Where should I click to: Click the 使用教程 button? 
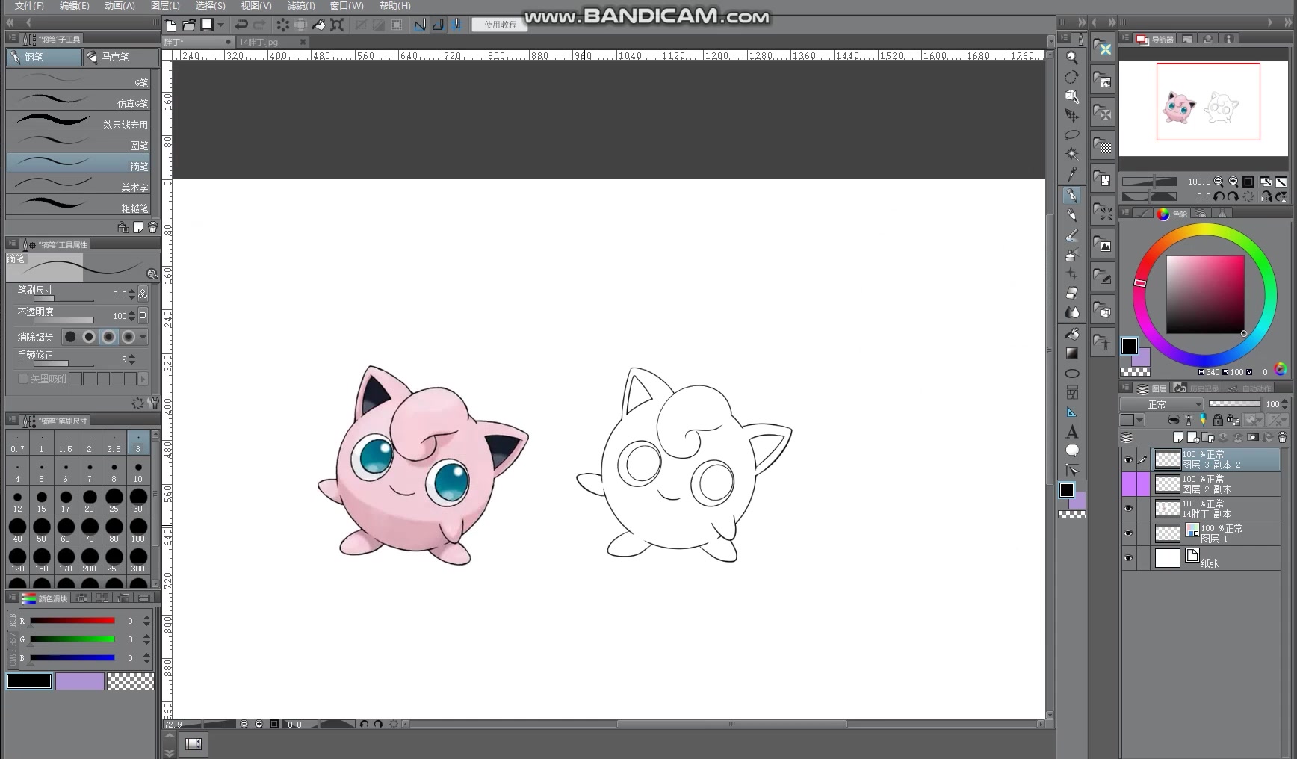point(500,25)
